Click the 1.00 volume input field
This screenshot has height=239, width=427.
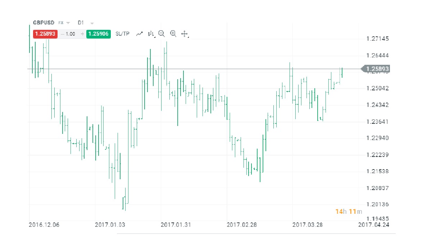click(x=71, y=34)
